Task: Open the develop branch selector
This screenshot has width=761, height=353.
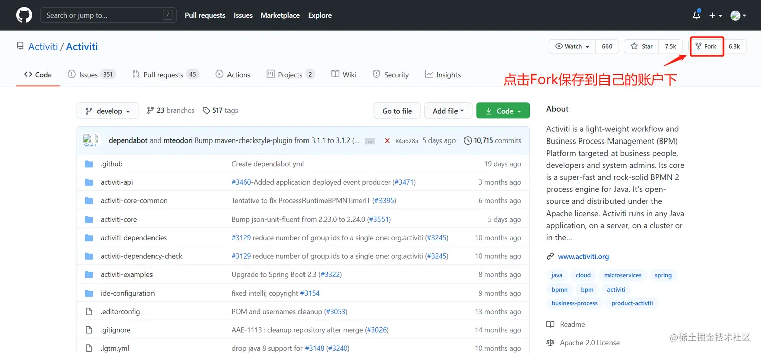Action: (x=107, y=111)
